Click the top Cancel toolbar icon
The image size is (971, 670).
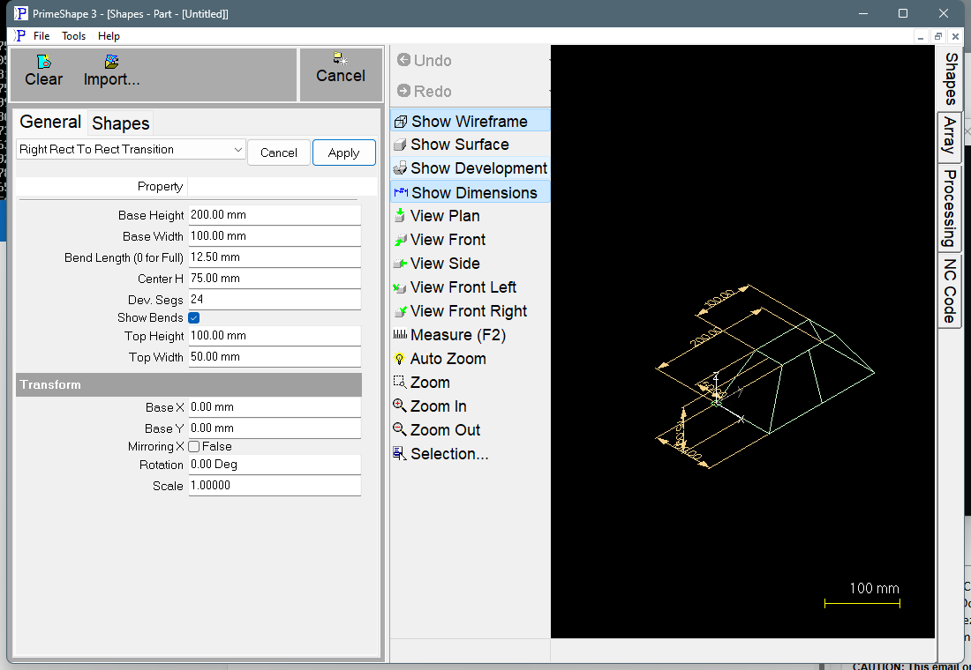tap(341, 58)
